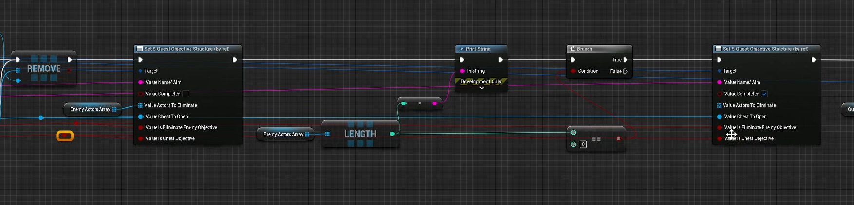Click left Set S Quest node exec input pin

click(141, 60)
